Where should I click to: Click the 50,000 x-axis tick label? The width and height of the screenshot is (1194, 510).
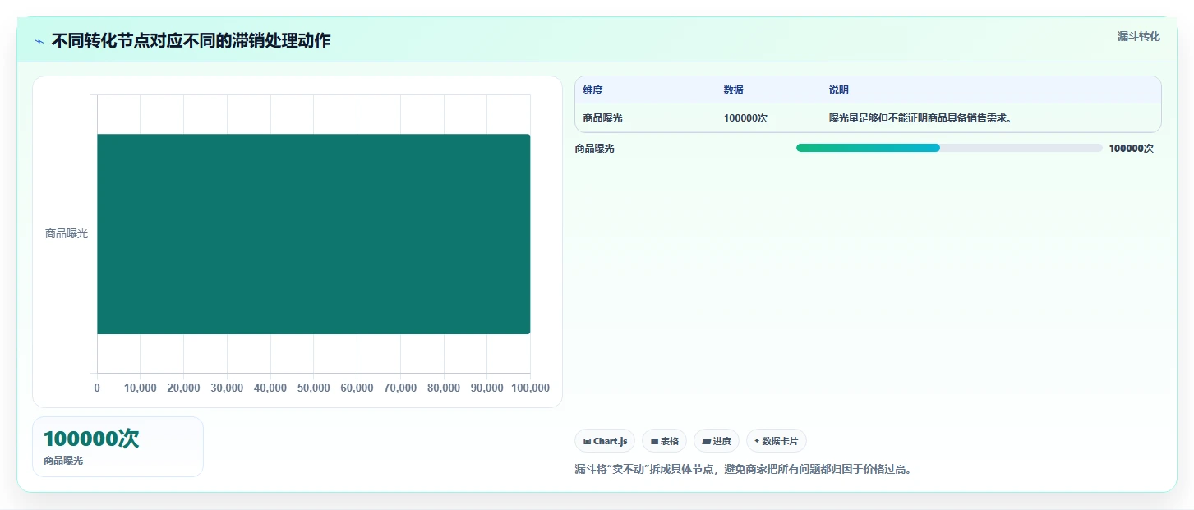(x=313, y=388)
